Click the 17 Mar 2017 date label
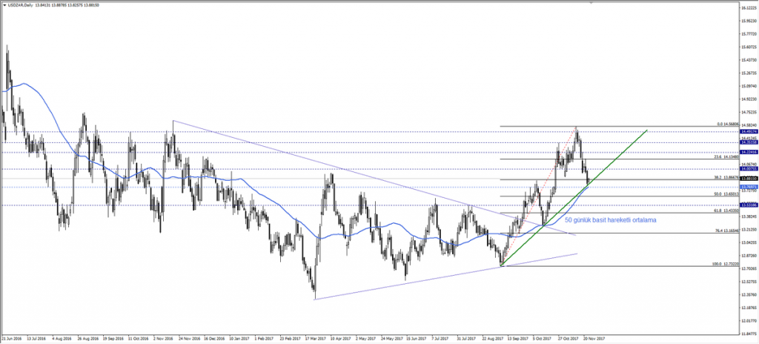Image resolution: width=759 pixels, height=344 pixels. tap(316, 339)
